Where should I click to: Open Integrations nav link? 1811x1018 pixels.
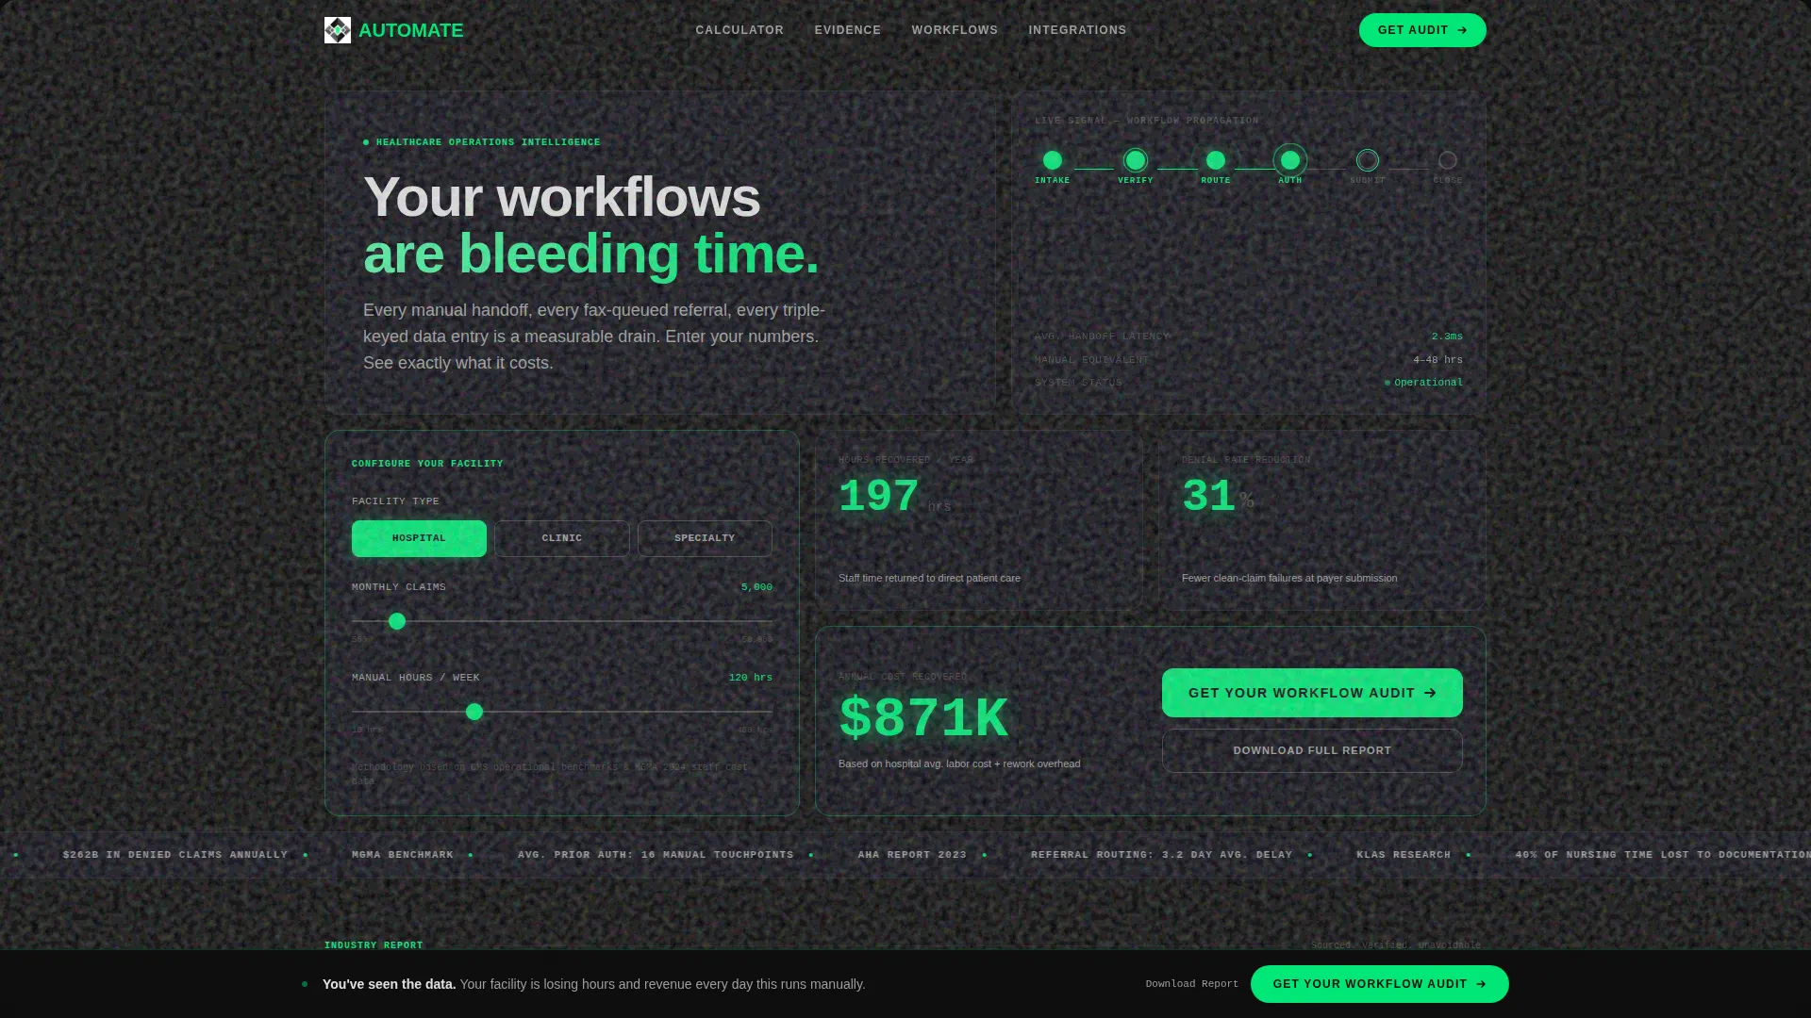click(1077, 30)
